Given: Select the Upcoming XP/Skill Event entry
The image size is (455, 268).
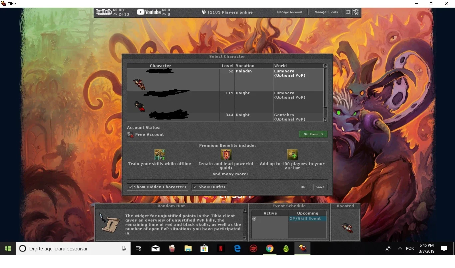Looking at the screenshot, I should 308,219.
